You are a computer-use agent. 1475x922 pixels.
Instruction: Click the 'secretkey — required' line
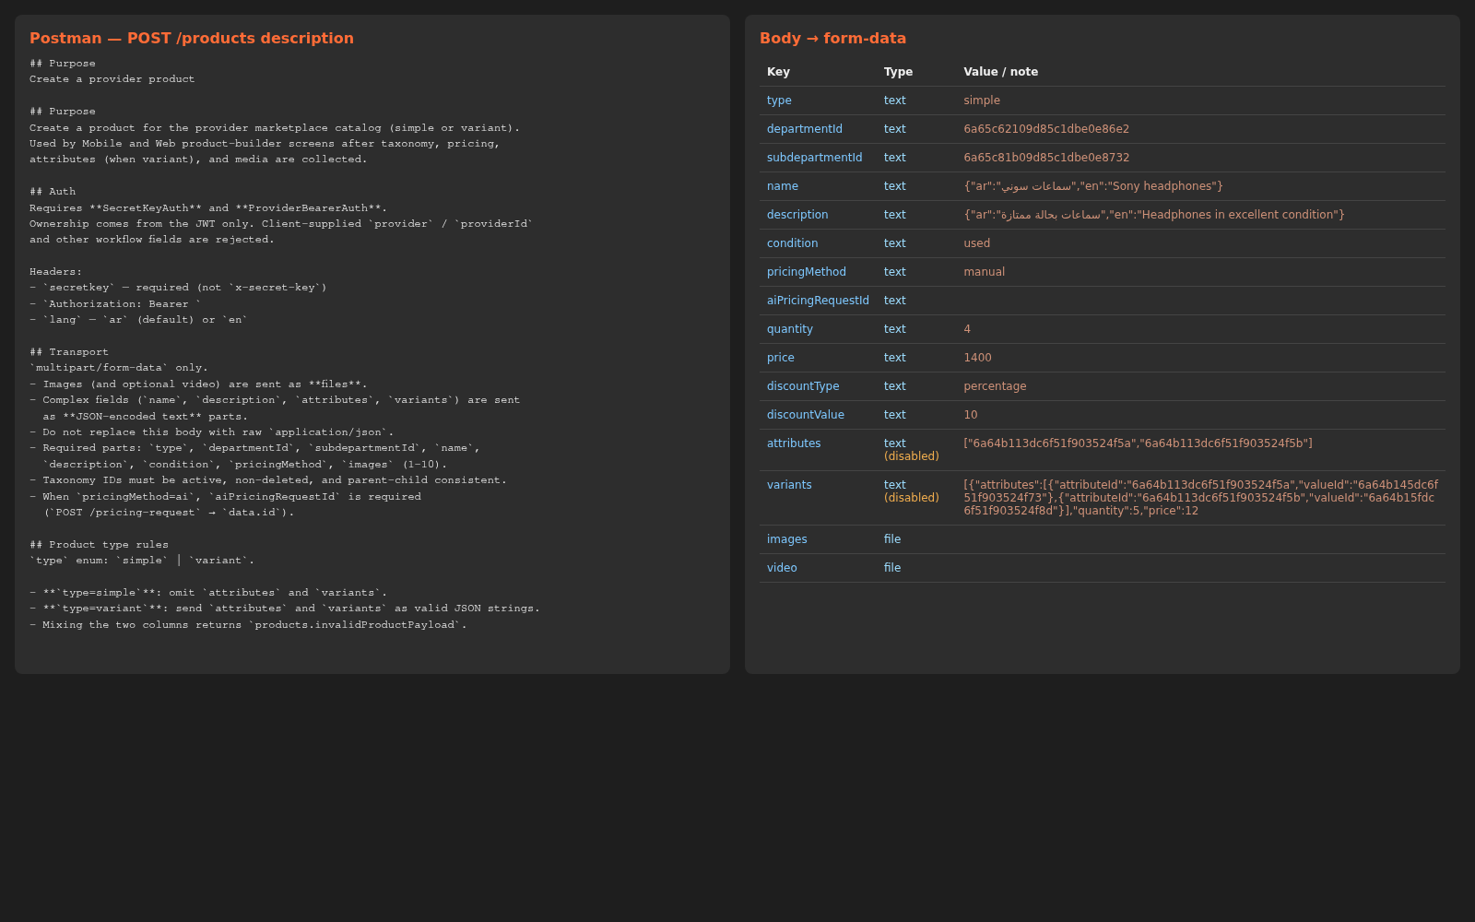[178, 288]
